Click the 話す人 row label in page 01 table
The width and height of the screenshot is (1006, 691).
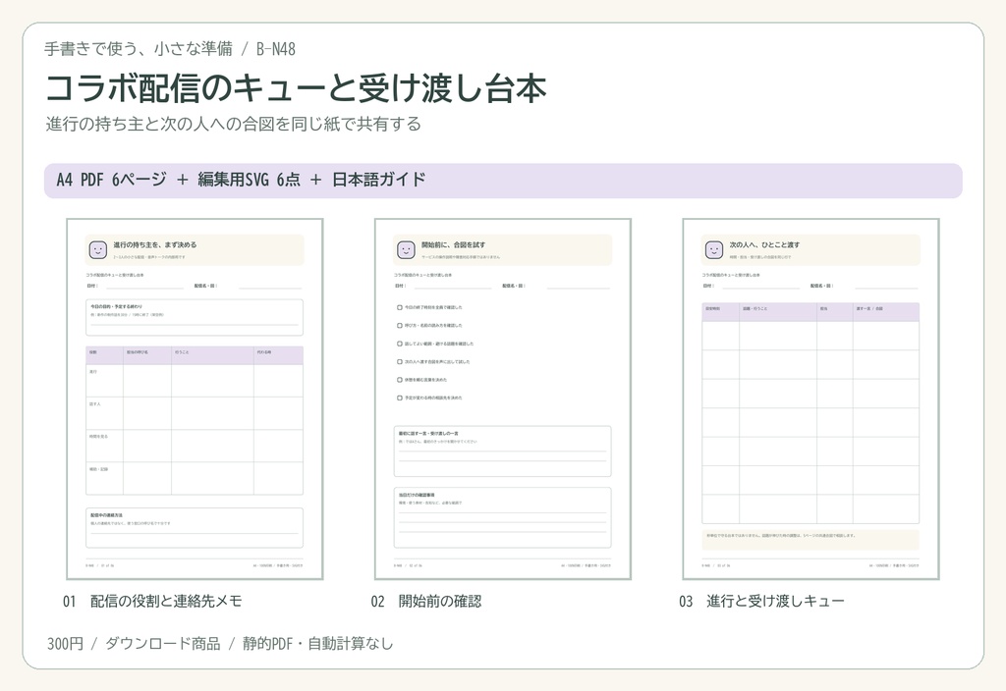coord(94,404)
